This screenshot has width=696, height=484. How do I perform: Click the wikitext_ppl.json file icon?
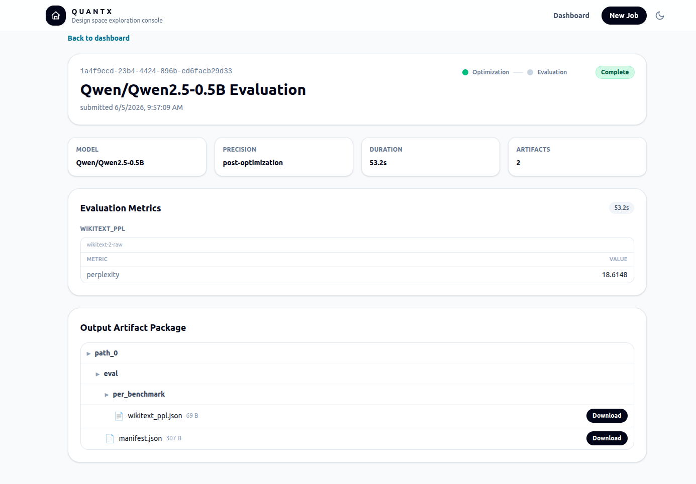click(x=119, y=416)
